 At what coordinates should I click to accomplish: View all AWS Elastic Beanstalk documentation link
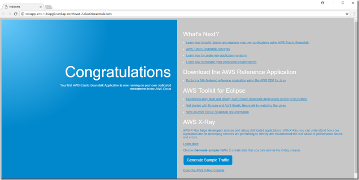pyautogui.click(x=217, y=112)
